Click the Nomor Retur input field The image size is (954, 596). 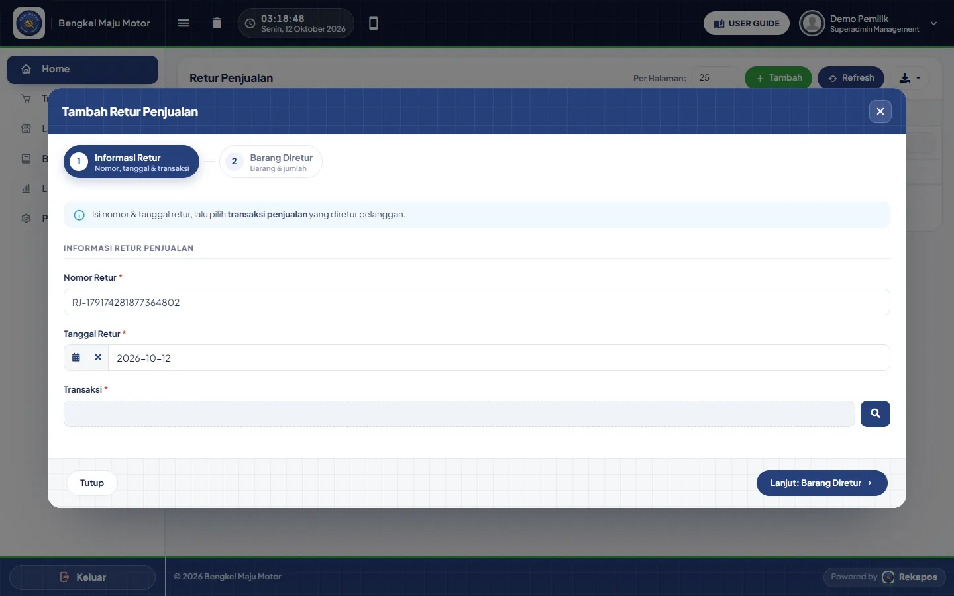pyautogui.click(x=476, y=302)
